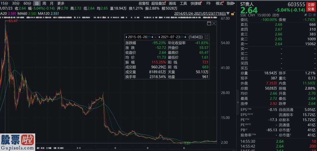Open 快捷键 shortcuts menu
The image size is (317, 151).
pos(196,3)
